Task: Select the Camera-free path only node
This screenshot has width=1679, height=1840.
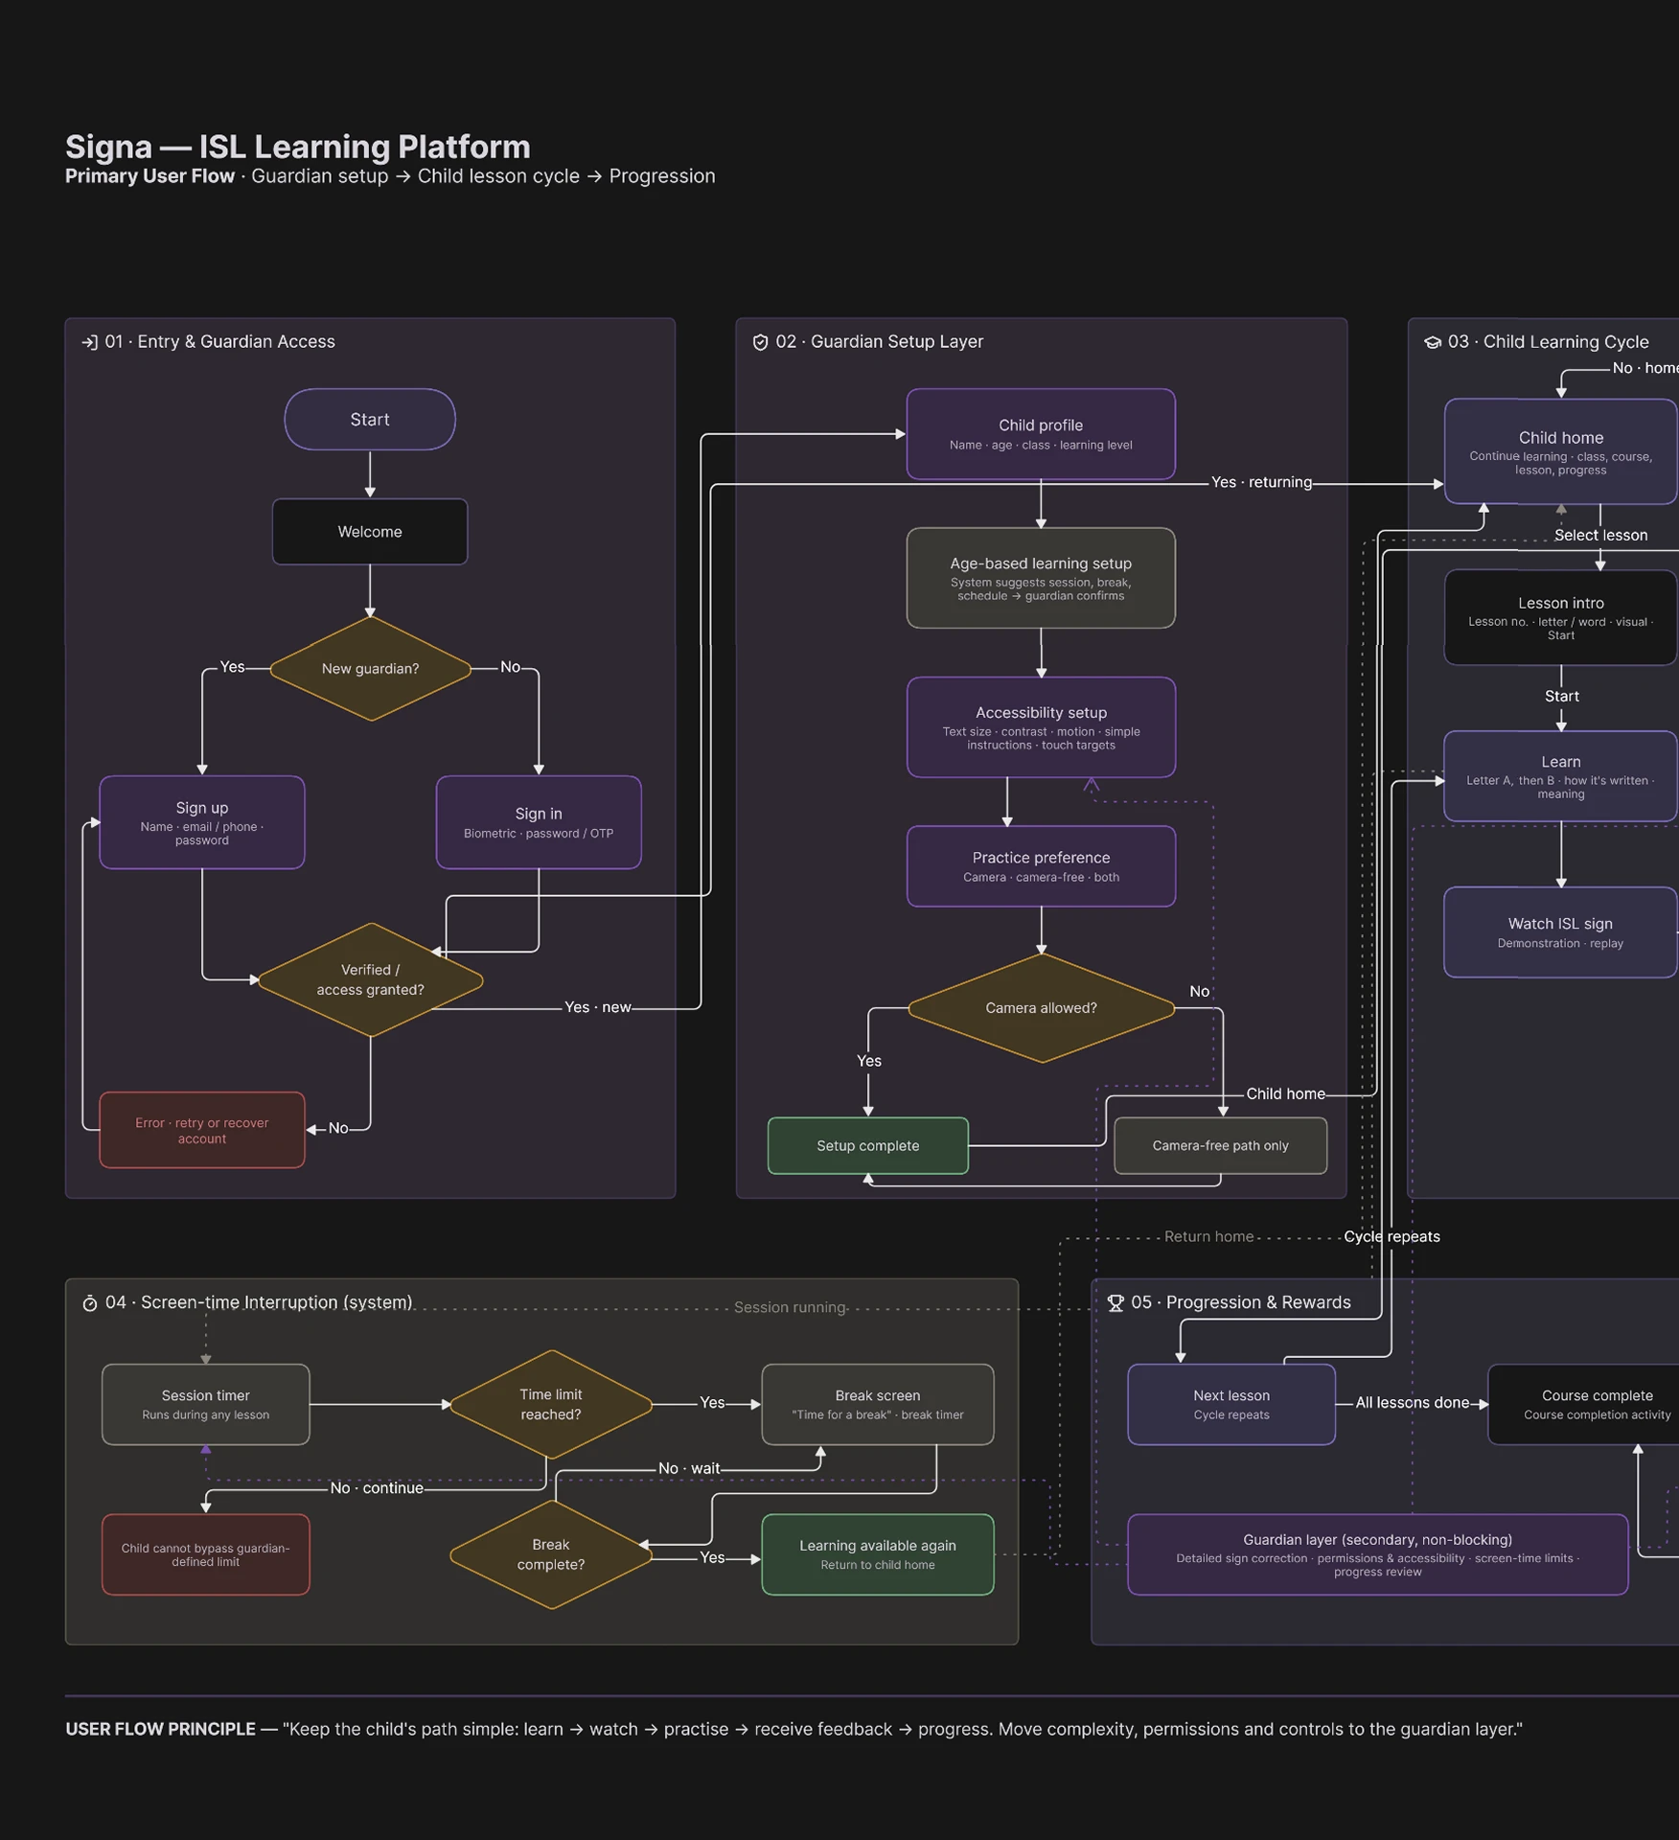Action: coord(1221,1146)
